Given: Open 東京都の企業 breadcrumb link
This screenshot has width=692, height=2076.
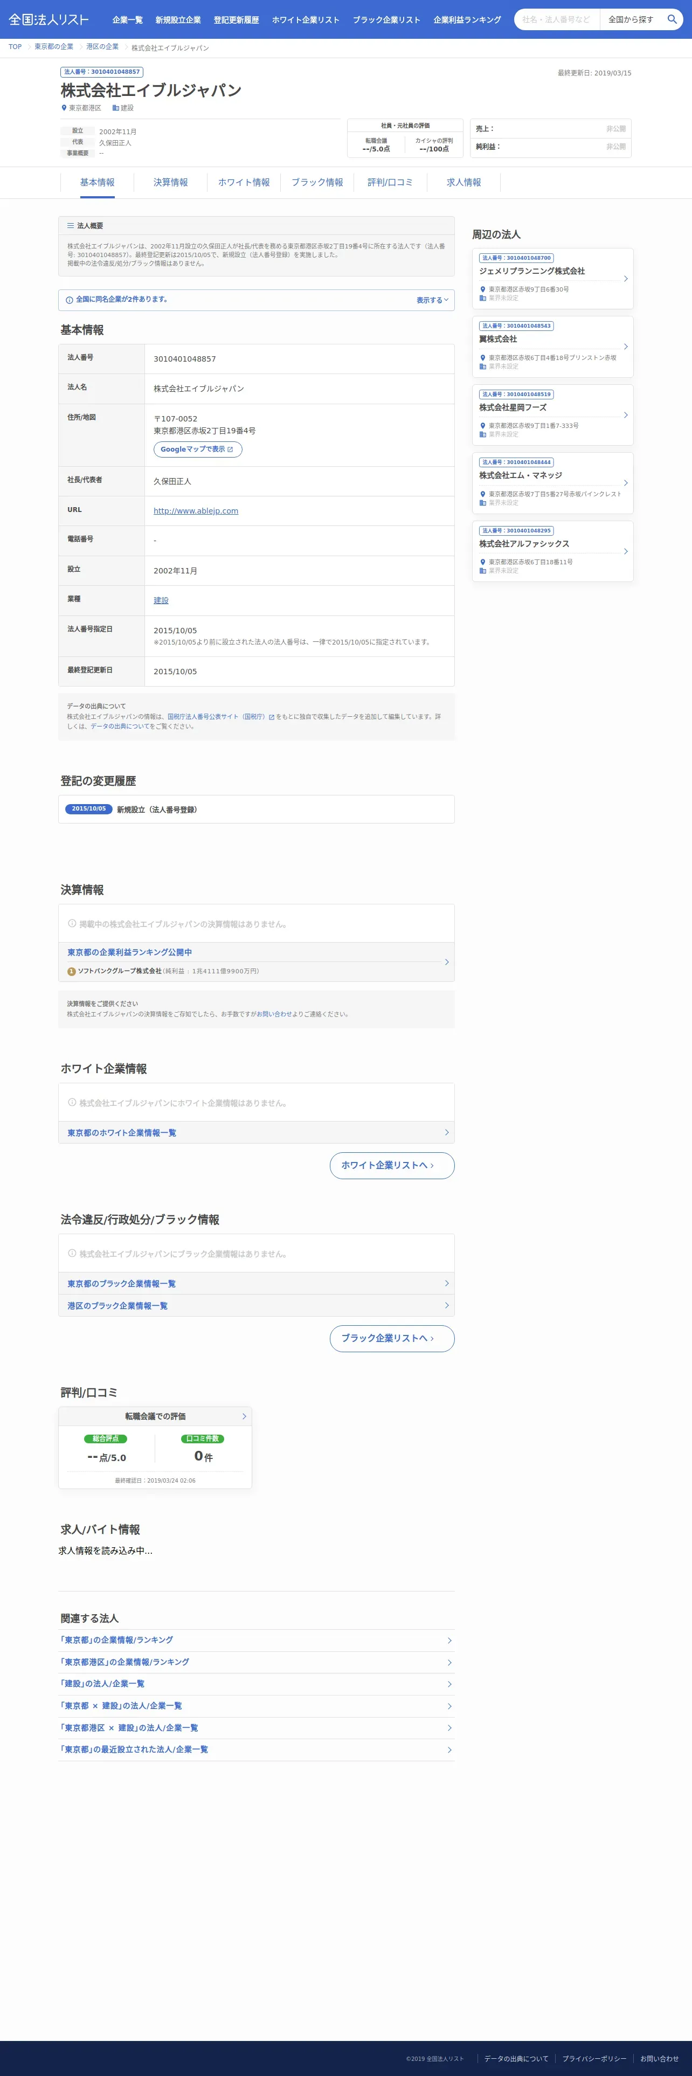Looking at the screenshot, I should pos(54,47).
